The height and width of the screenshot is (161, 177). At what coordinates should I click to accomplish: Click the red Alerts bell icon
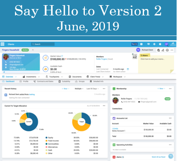(114, 157)
